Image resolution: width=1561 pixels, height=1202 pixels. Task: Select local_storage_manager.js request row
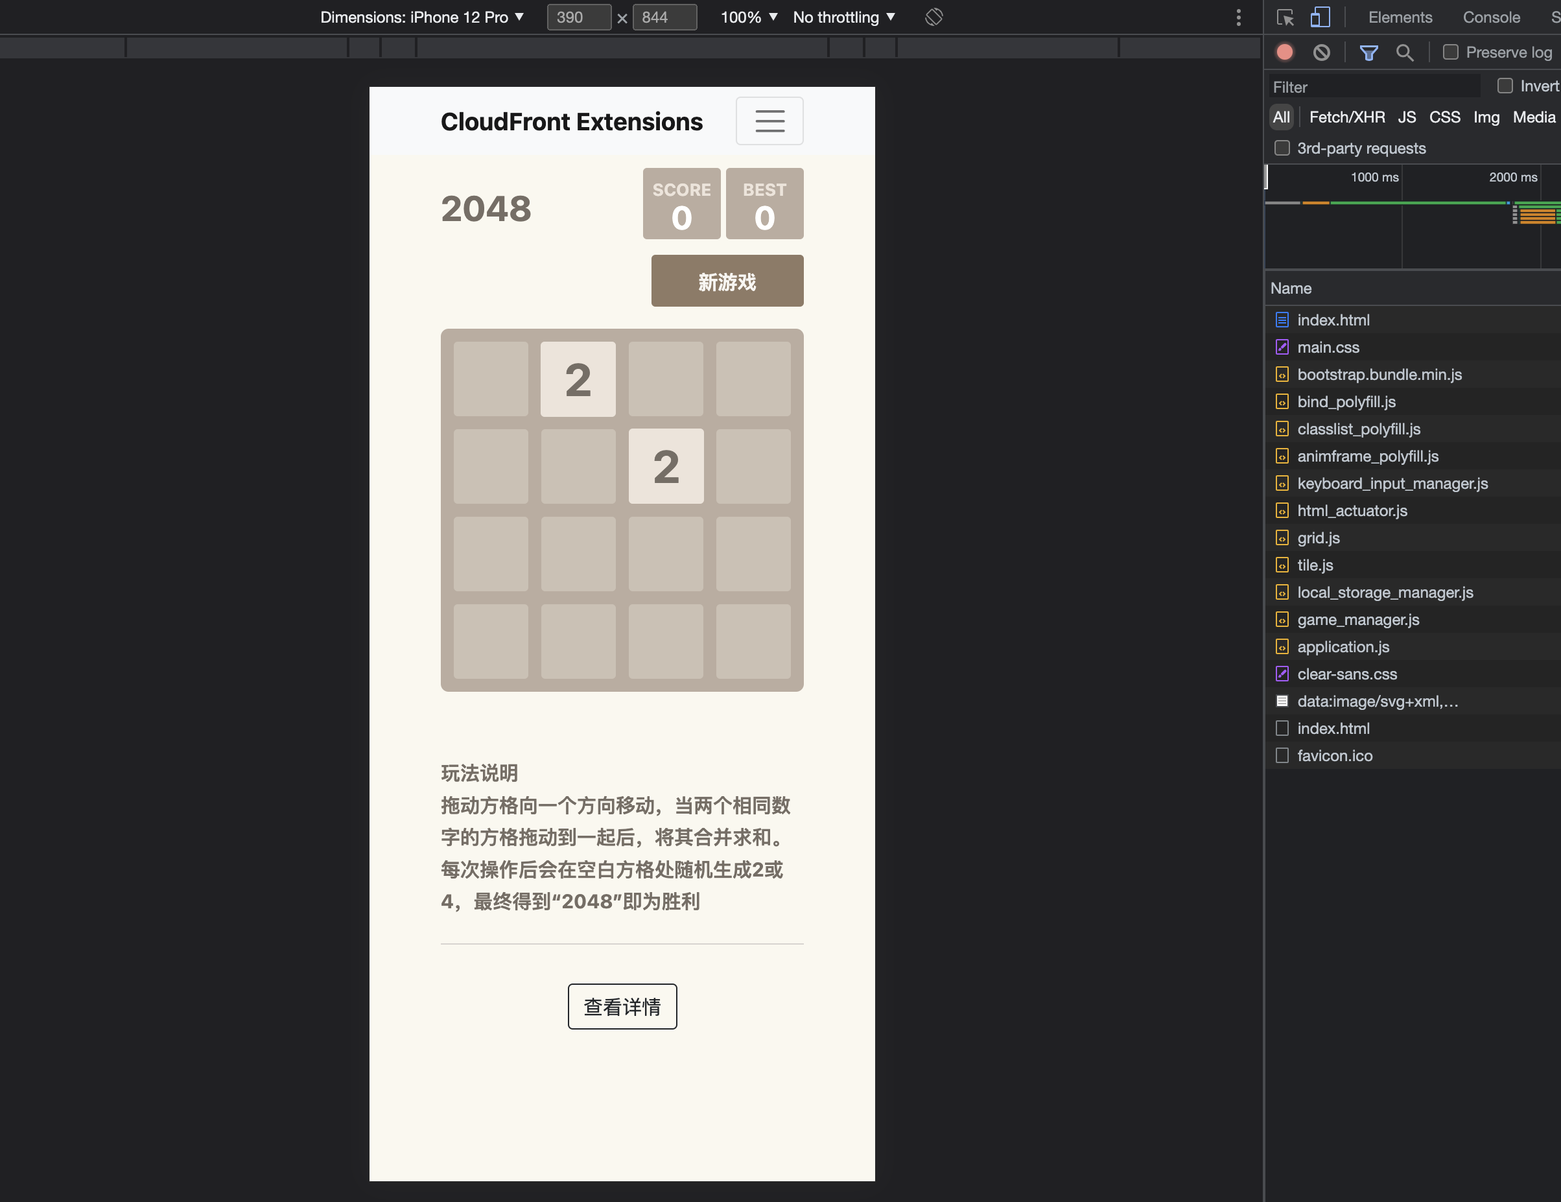[1413, 593]
